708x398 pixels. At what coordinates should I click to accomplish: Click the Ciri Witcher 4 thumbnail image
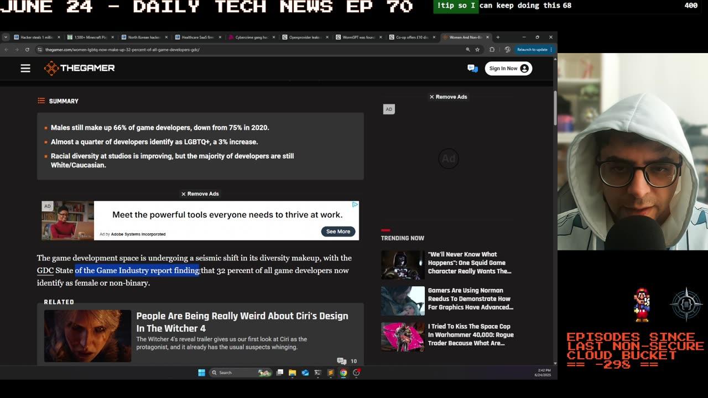pos(87,336)
